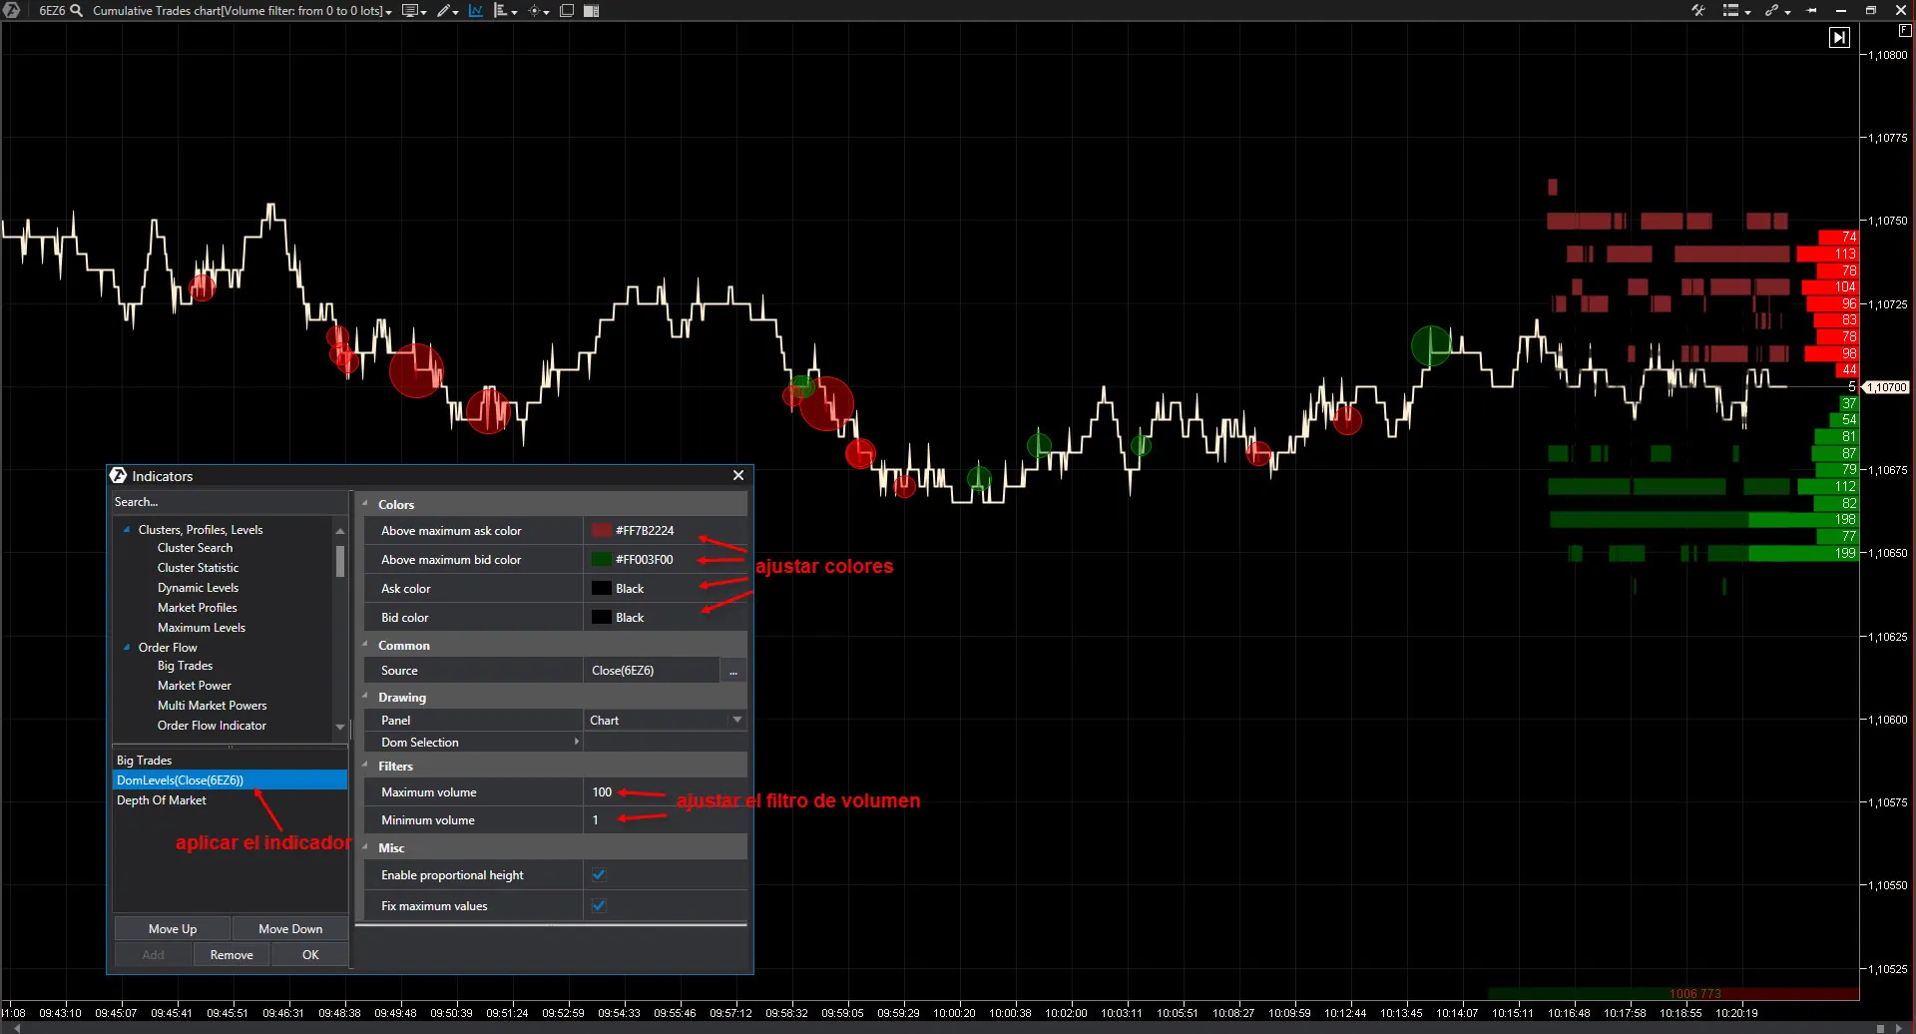Click the copy windows toolbar icon
Image resolution: width=1916 pixels, height=1034 pixels.
coord(567,10)
